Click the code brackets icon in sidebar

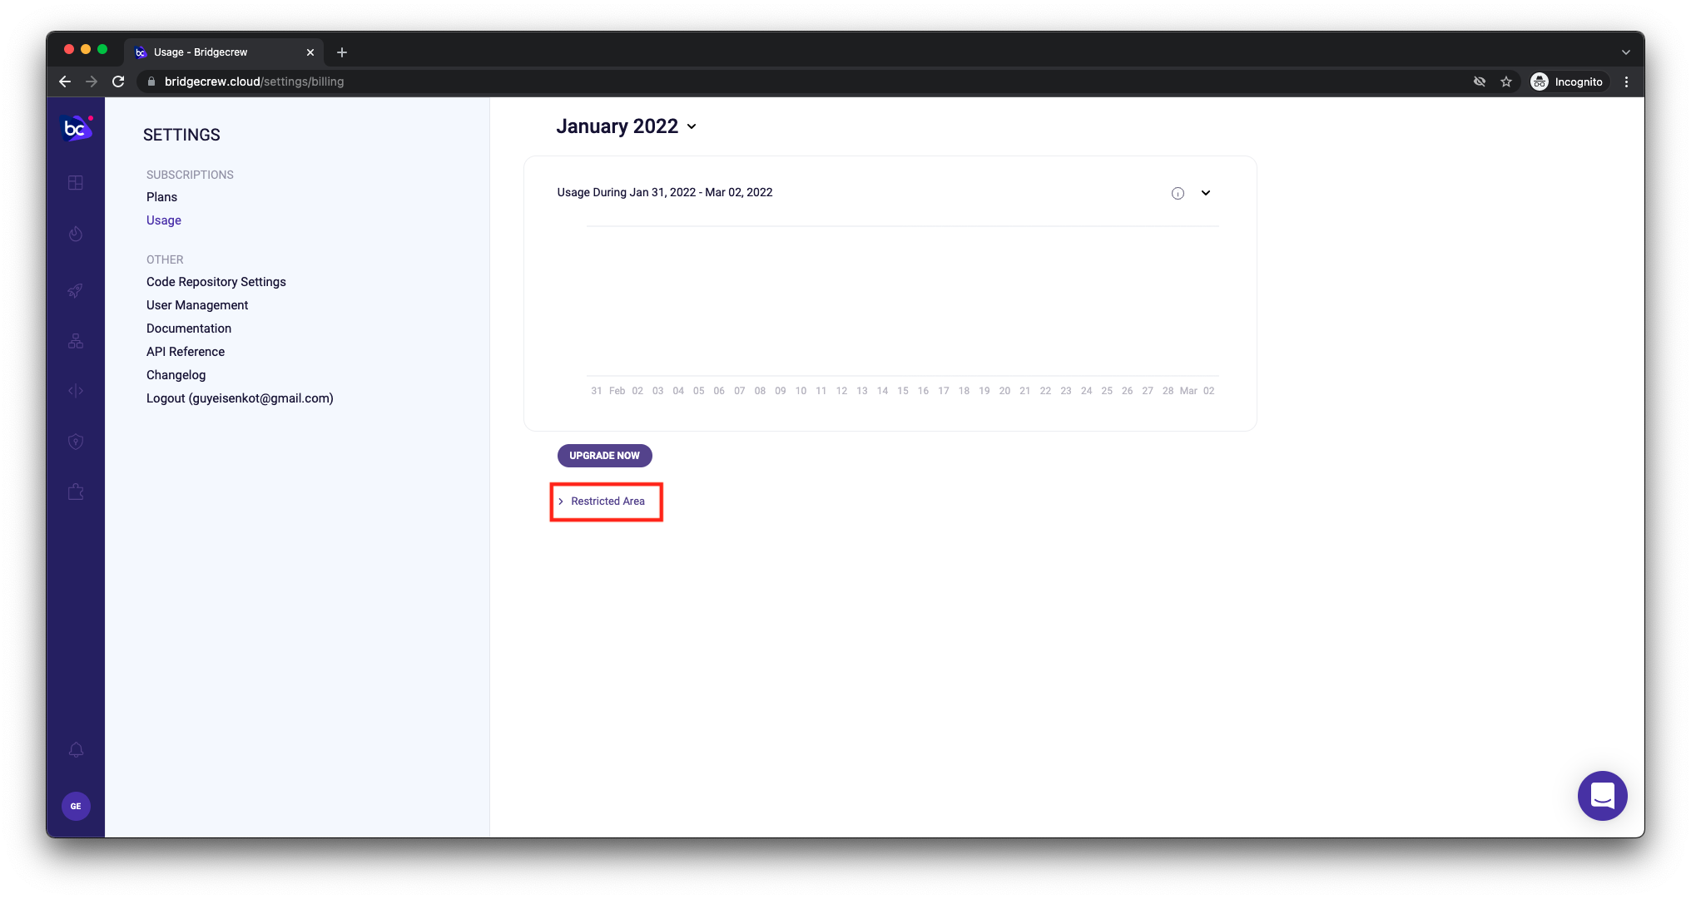coord(76,391)
